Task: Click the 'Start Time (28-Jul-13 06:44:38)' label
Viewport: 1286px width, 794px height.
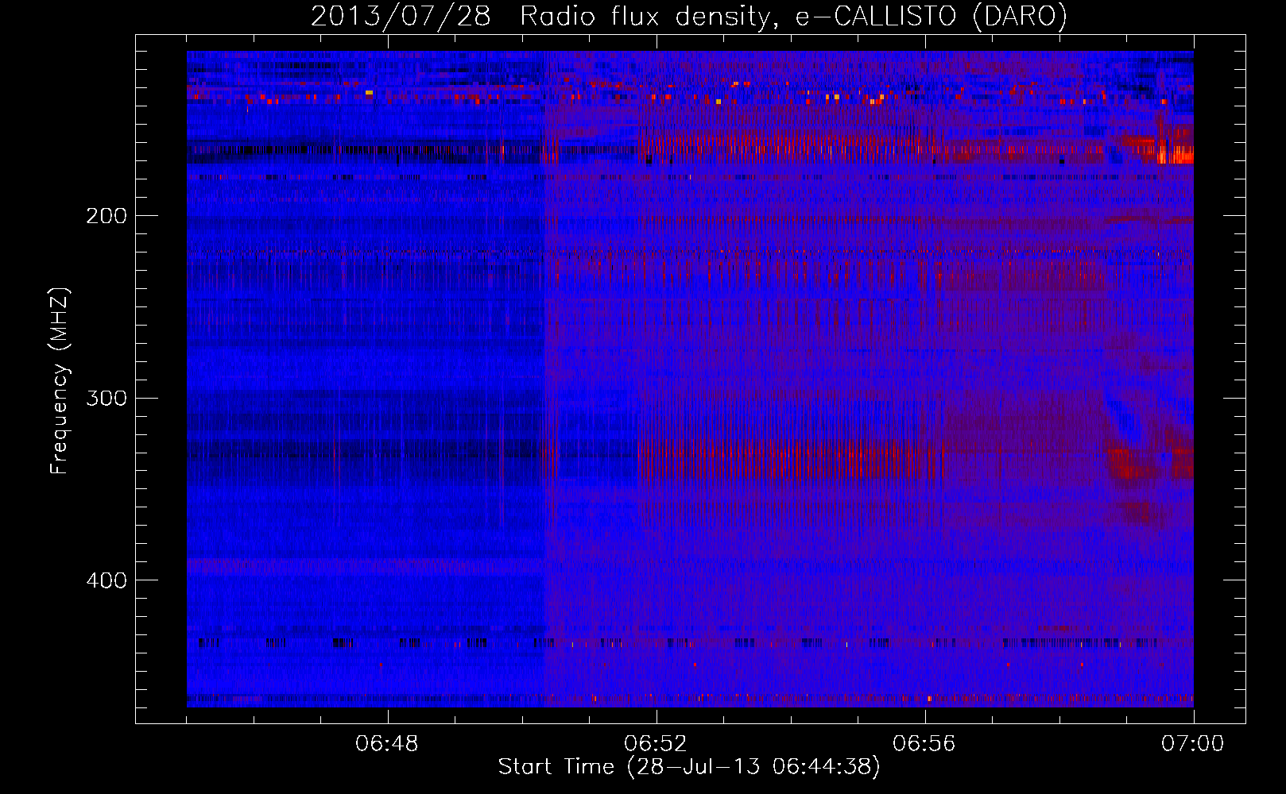Action: point(689,767)
